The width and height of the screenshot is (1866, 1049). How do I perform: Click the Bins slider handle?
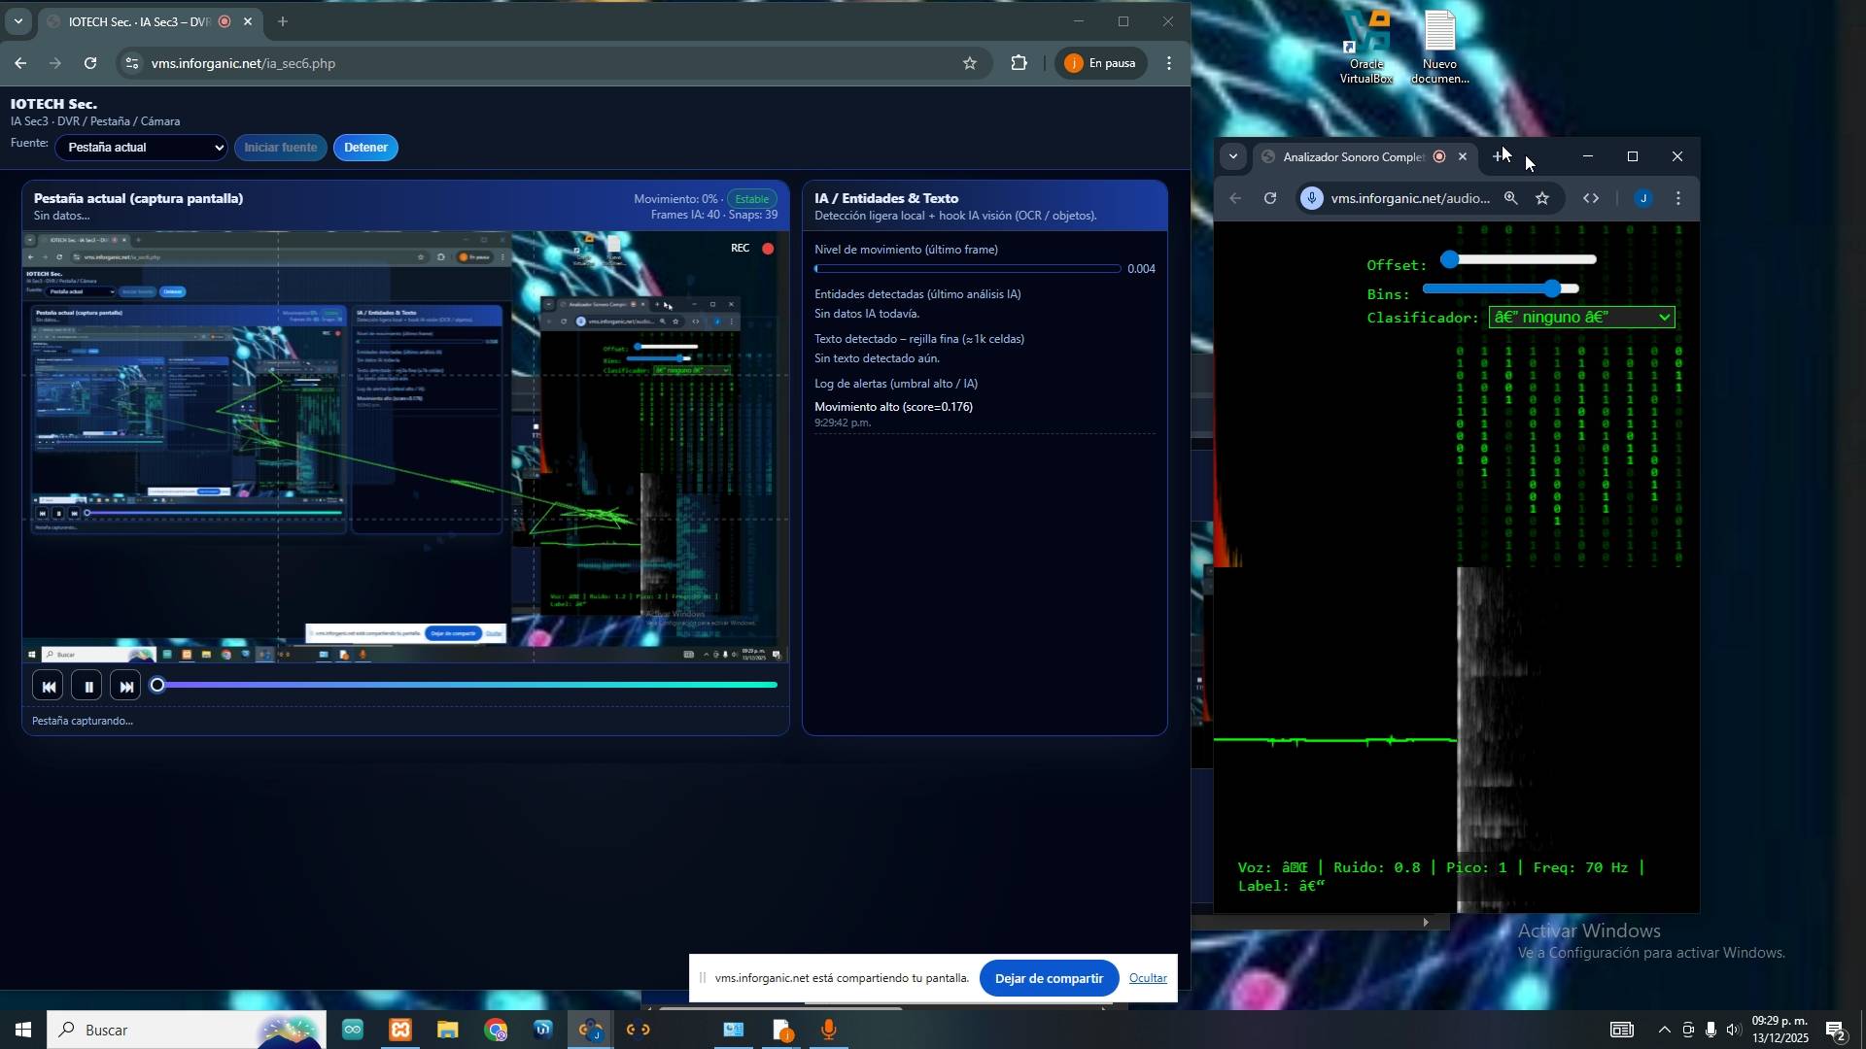coord(1552,288)
